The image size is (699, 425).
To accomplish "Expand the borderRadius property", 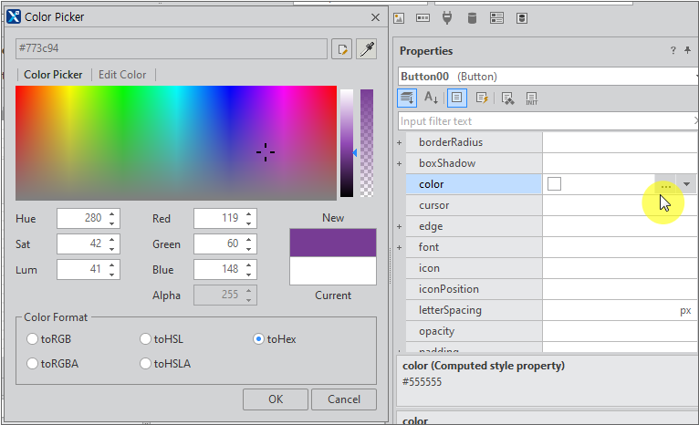I will tap(399, 142).
